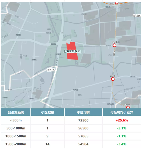The height and width of the screenshot is (149, 142).
Task: Click the 宝山区 district label
Action: coord(137,16)
